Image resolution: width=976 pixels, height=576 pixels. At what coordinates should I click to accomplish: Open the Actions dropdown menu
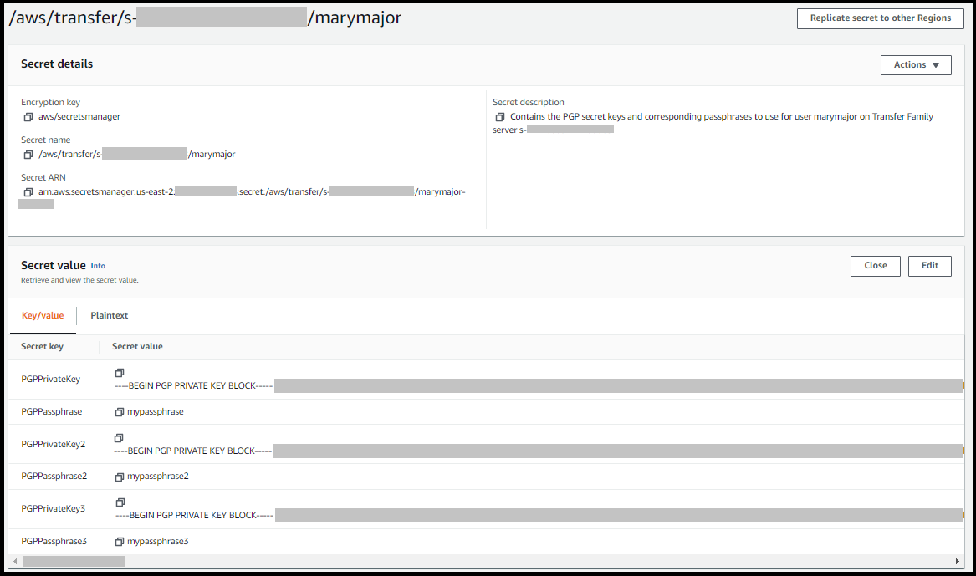coord(915,64)
